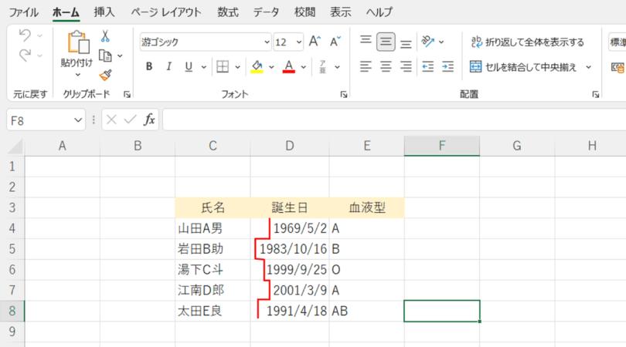This screenshot has height=347, width=626.
Task: Switch to the 挿入 tab
Action: tap(104, 12)
